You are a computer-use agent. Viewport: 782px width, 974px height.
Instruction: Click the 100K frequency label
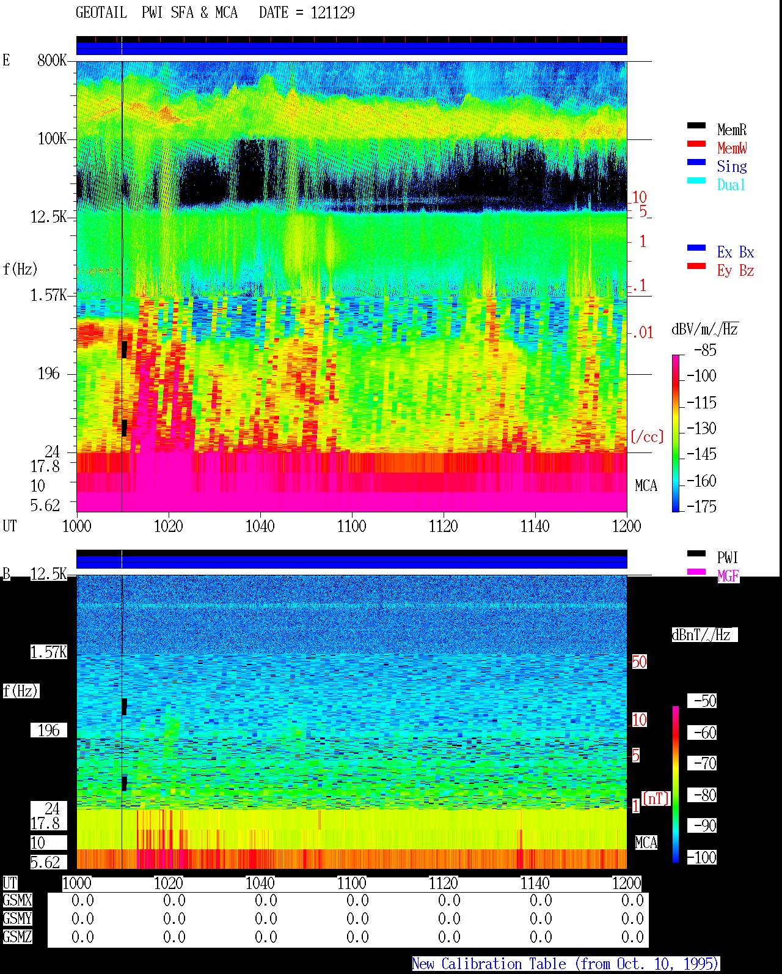coord(52,139)
